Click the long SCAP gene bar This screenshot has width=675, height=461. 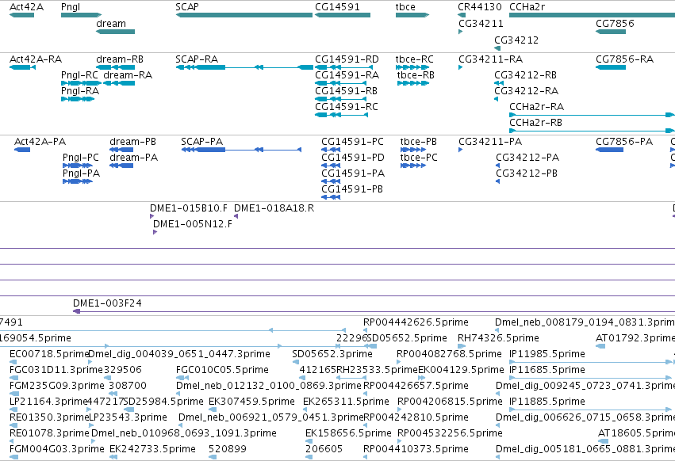(x=244, y=15)
